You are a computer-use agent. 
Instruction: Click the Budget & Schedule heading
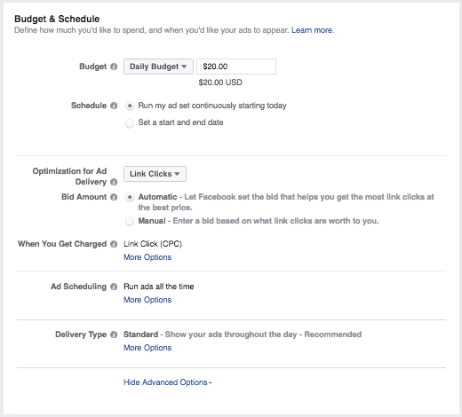tap(57, 19)
